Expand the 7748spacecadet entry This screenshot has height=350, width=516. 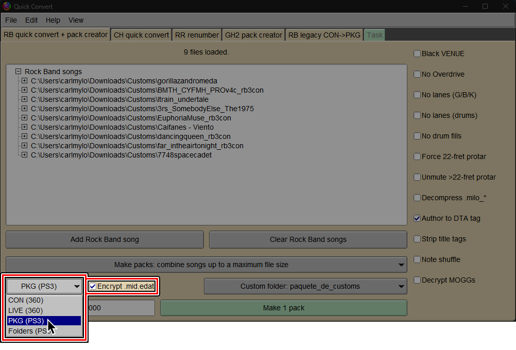(x=24, y=154)
